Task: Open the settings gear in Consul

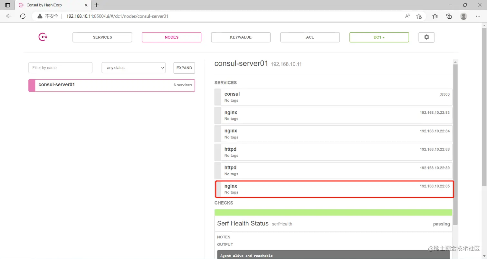Action: point(426,37)
